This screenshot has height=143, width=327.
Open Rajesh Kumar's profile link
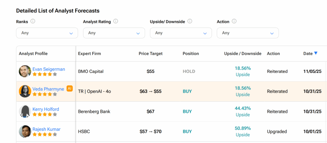pyautogui.click(x=46, y=129)
